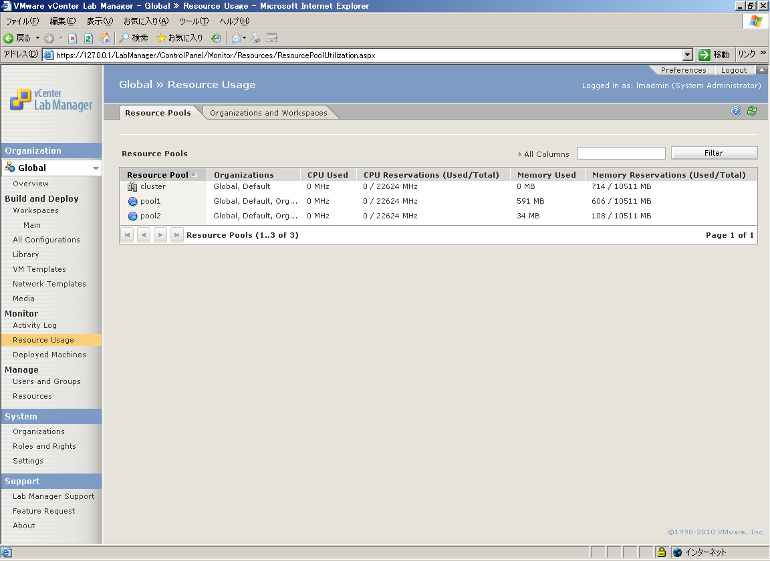Click the green refresh icon in Lab Manager
The width and height of the screenshot is (770, 561).
(752, 111)
